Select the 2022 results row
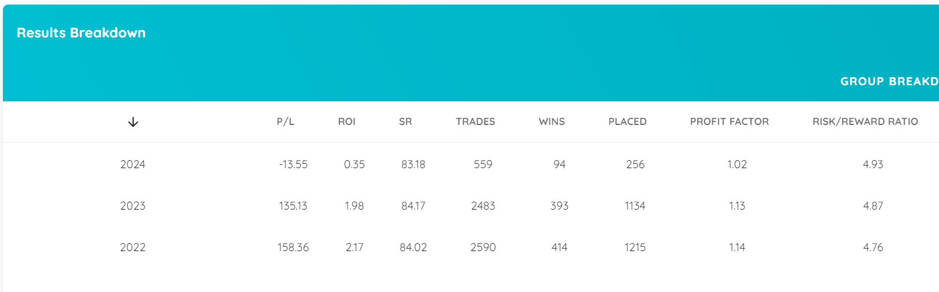The width and height of the screenshot is (939, 292). click(x=471, y=247)
